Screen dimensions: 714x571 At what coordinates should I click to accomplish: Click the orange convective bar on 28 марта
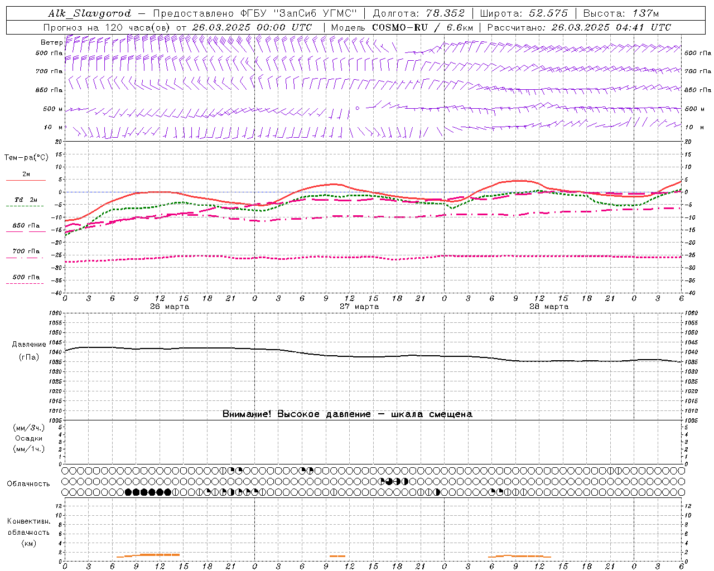point(520,556)
